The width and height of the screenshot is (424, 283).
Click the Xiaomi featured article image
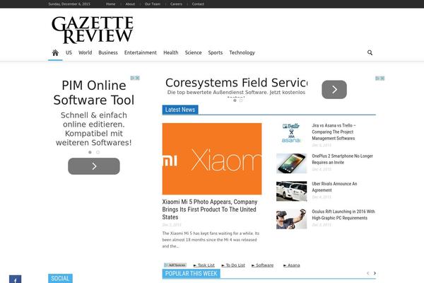click(x=211, y=158)
